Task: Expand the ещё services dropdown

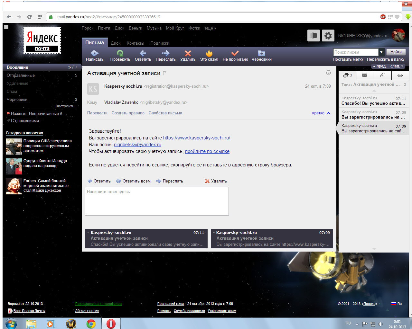Action: (x=211, y=28)
